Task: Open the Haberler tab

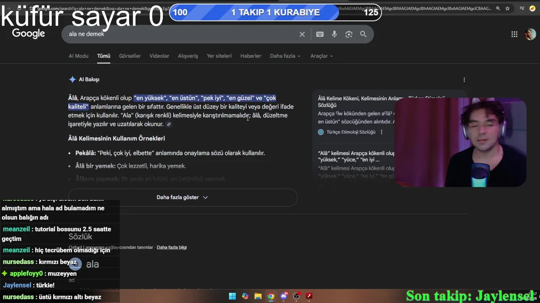Action: (x=251, y=56)
